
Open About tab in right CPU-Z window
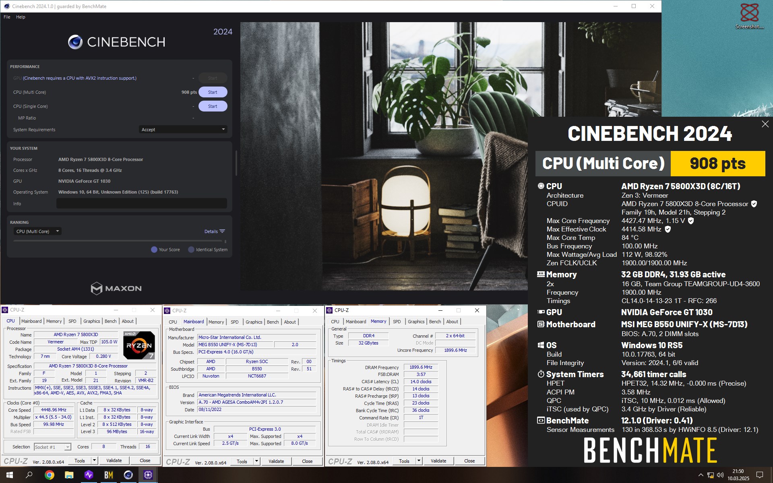pyautogui.click(x=452, y=322)
